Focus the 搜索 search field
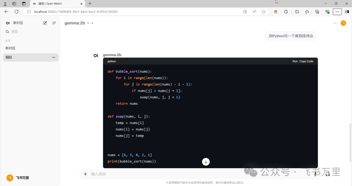The image size is (352, 186). click(31, 32)
